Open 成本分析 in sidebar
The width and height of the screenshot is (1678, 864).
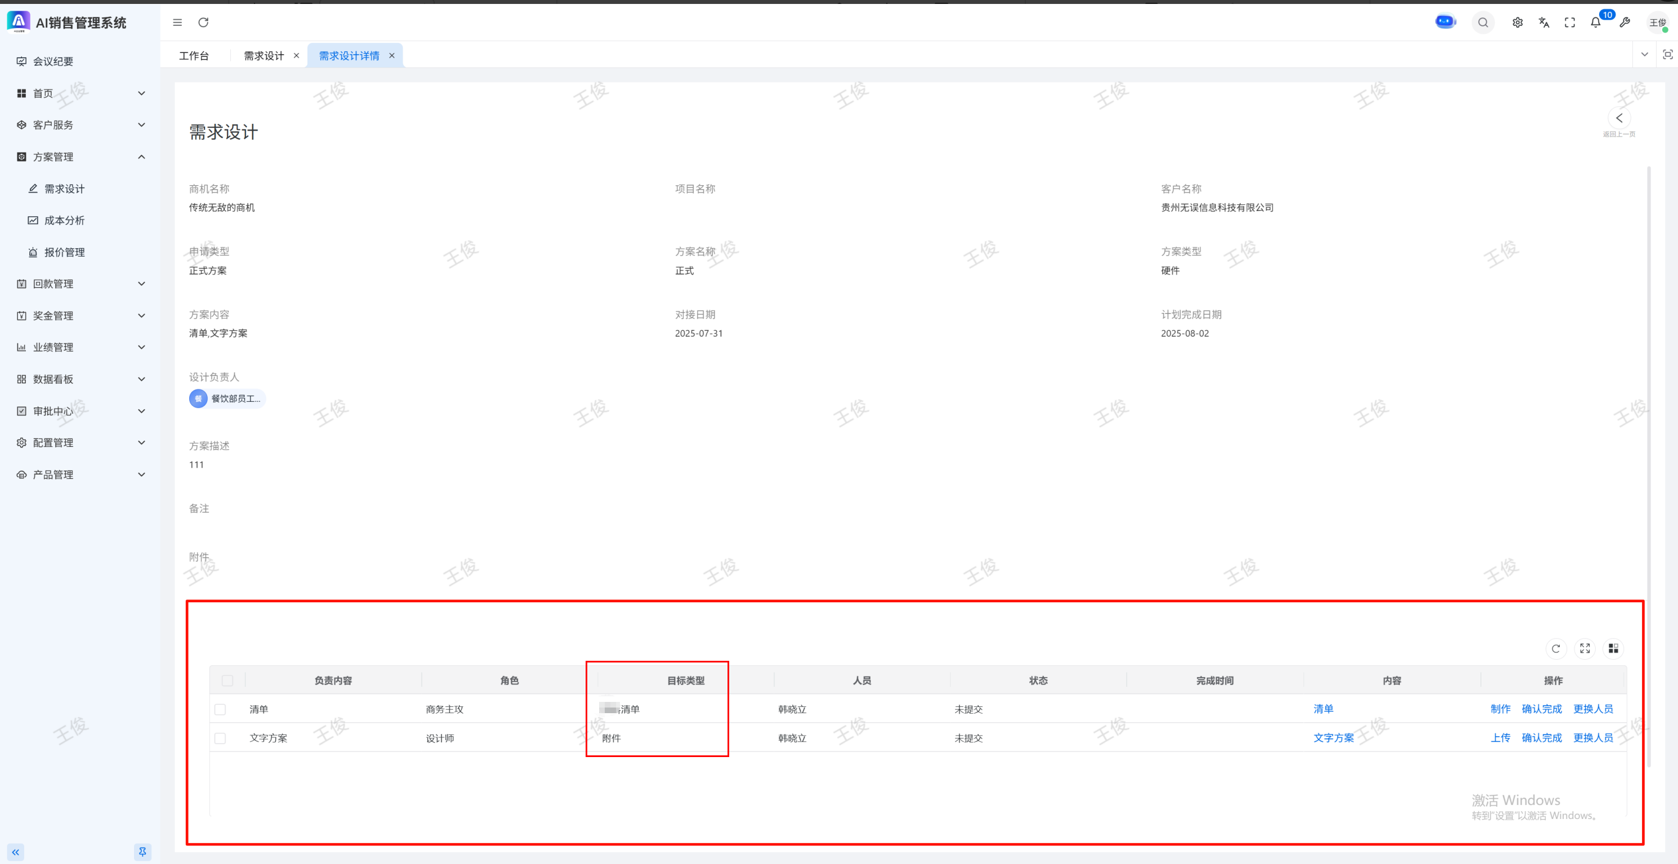[x=65, y=221]
